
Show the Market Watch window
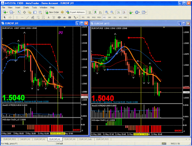19,12
